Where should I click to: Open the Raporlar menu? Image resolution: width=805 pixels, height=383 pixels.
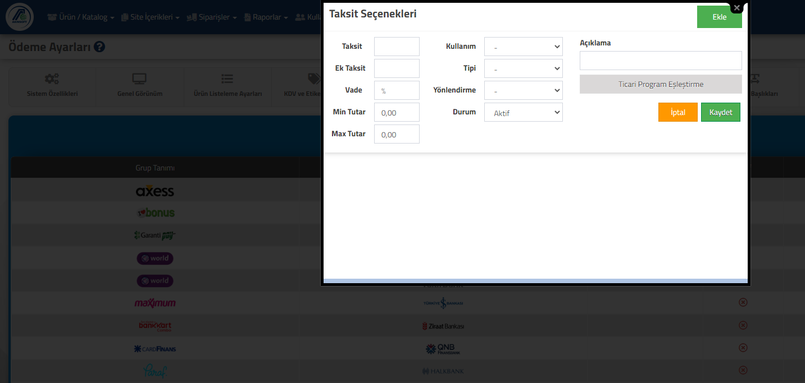click(x=265, y=17)
